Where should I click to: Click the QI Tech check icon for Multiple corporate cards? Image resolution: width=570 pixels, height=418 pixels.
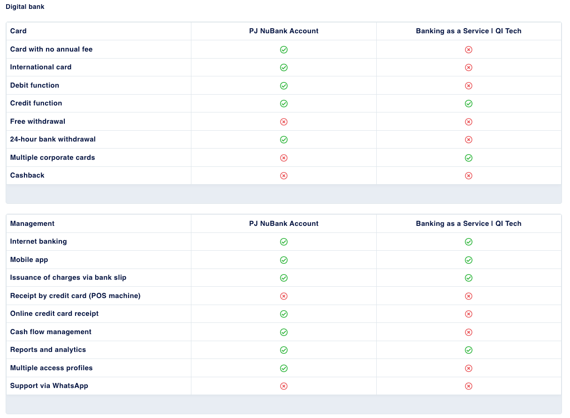(469, 158)
